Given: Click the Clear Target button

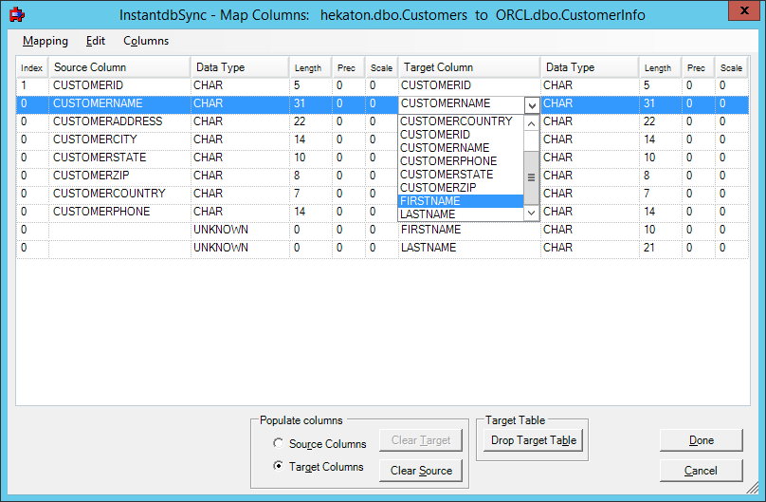Looking at the screenshot, I should 421,440.
